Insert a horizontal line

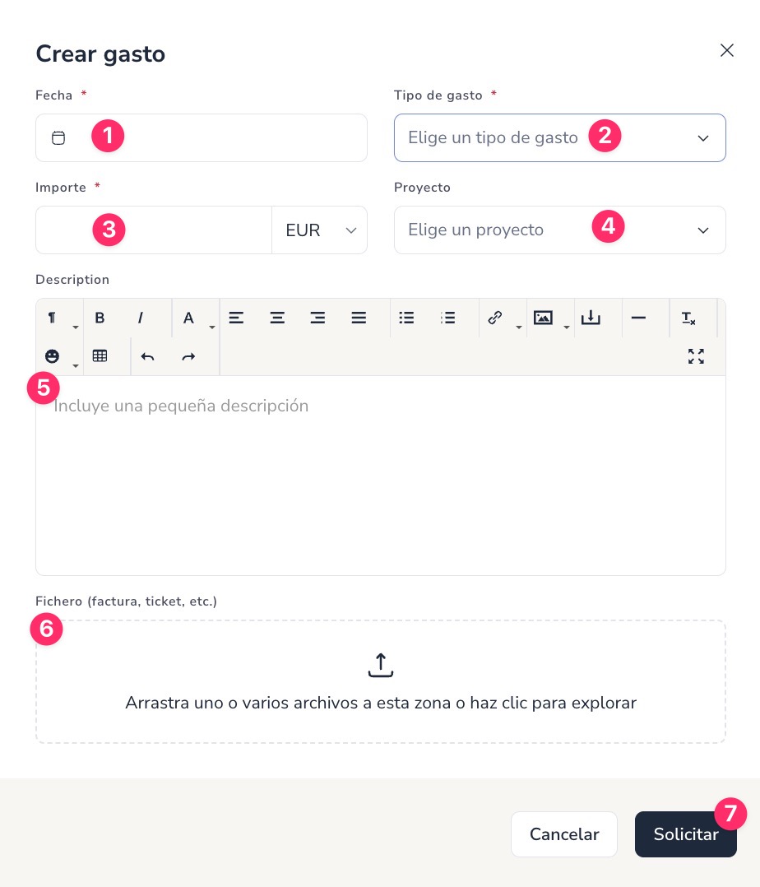pos(638,318)
